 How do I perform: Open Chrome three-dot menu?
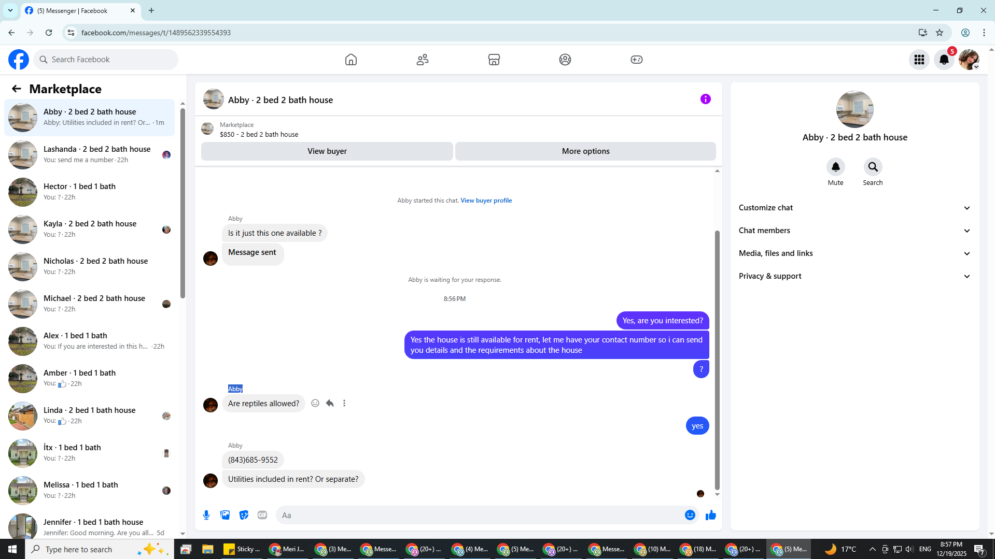[984, 33]
